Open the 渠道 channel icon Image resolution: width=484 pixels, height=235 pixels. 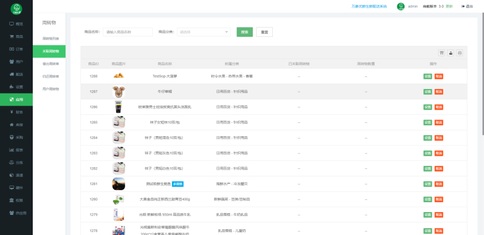pyautogui.click(x=11, y=175)
